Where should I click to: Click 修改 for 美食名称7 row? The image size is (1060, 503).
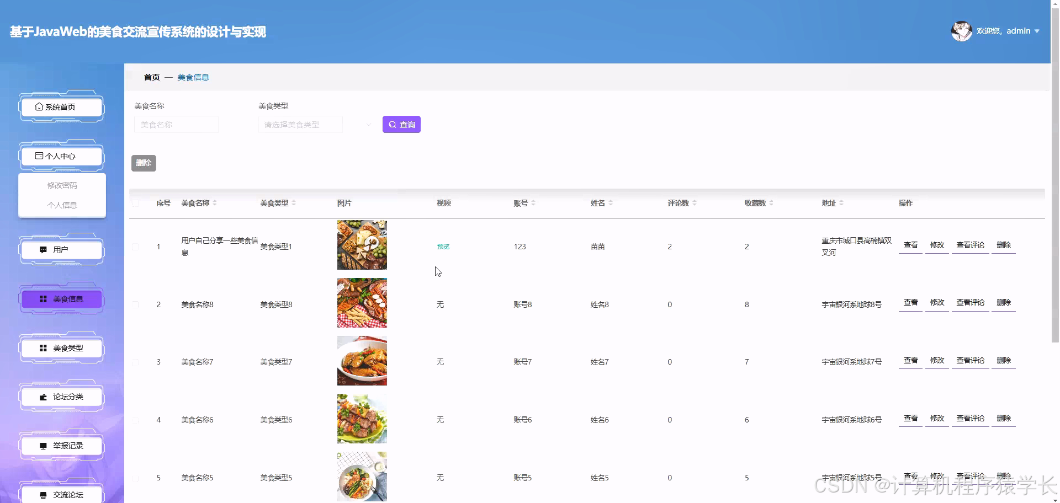pyautogui.click(x=937, y=360)
